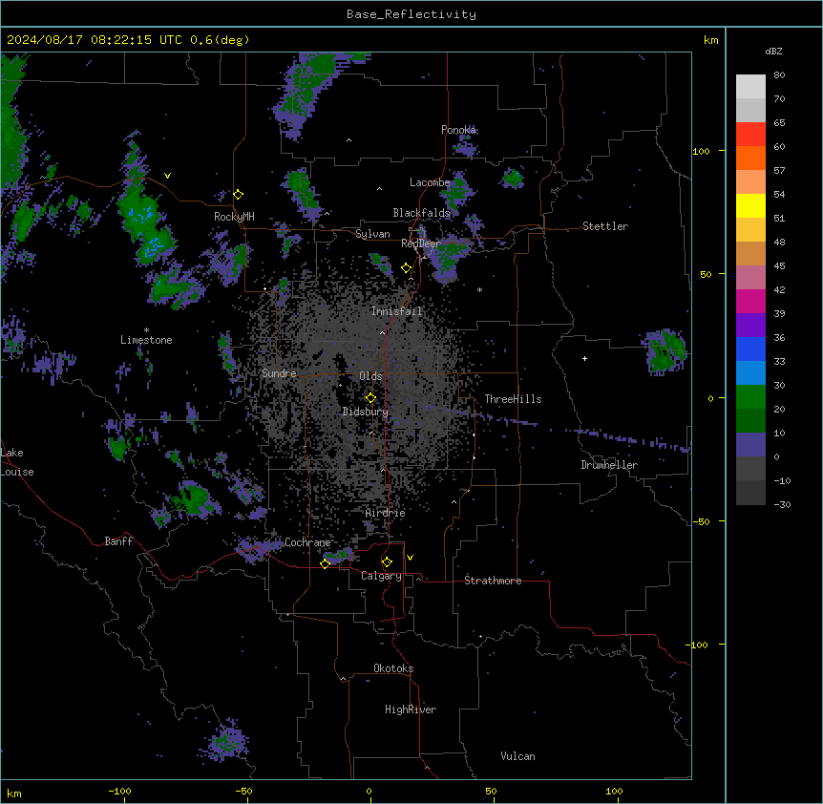
Task: Click the Innisfail city label
Action: 396,311
